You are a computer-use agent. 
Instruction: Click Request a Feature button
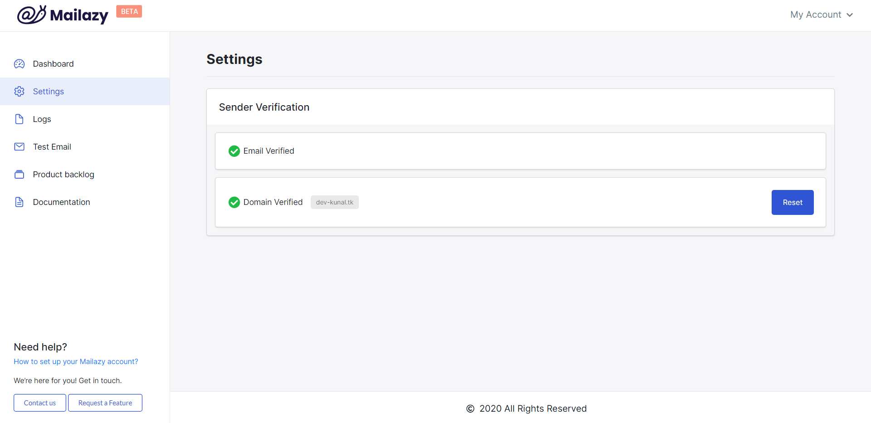105,403
